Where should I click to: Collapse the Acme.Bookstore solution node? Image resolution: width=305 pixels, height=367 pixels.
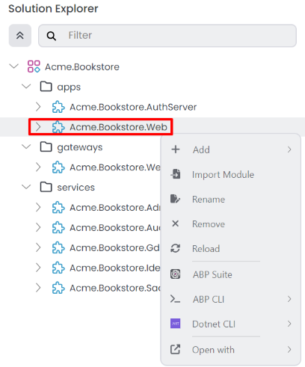click(14, 67)
